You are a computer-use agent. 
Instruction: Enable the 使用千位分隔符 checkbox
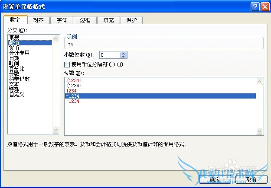[x=67, y=65]
